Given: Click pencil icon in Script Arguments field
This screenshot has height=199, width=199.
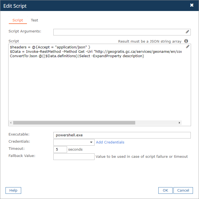Looking at the screenshot, I should point(187,32).
